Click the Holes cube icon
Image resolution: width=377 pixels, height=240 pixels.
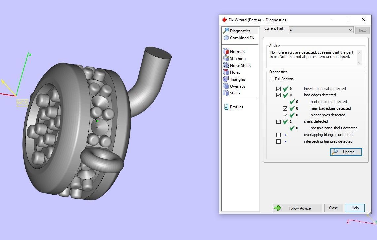click(226, 72)
